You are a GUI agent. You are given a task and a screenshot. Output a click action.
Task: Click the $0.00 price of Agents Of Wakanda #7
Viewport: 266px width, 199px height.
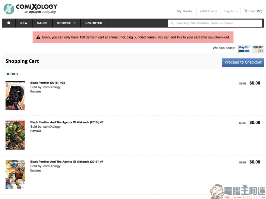(x=255, y=162)
